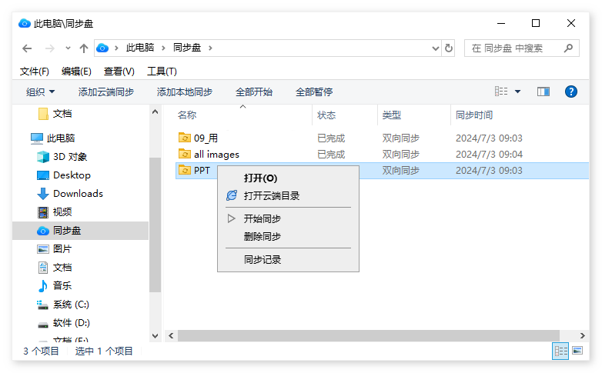Select the 09_用 folder icon

(x=185, y=138)
